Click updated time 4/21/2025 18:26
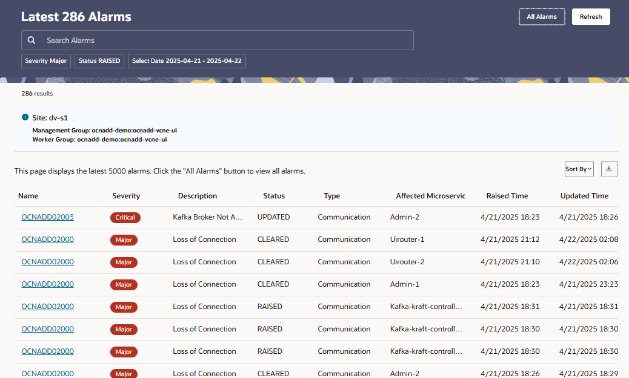The height and width of the screenshot is (378, 629). point(588,217)
